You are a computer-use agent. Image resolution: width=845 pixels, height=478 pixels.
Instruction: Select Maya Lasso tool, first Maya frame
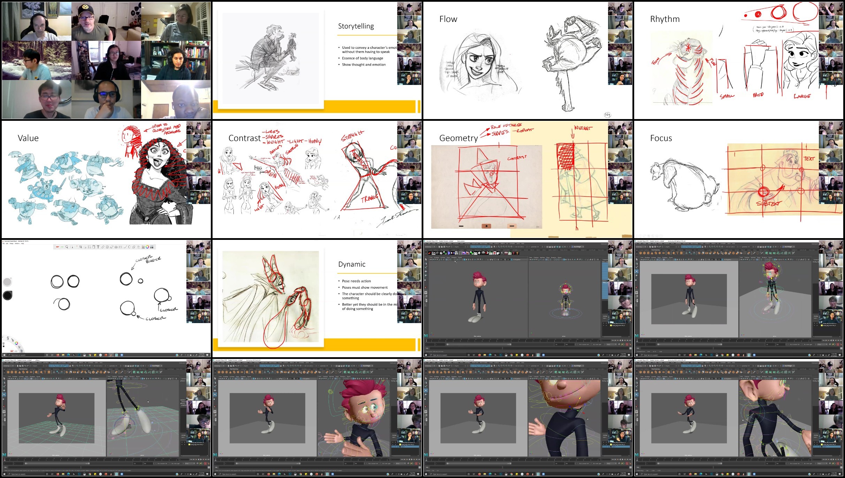426,264
